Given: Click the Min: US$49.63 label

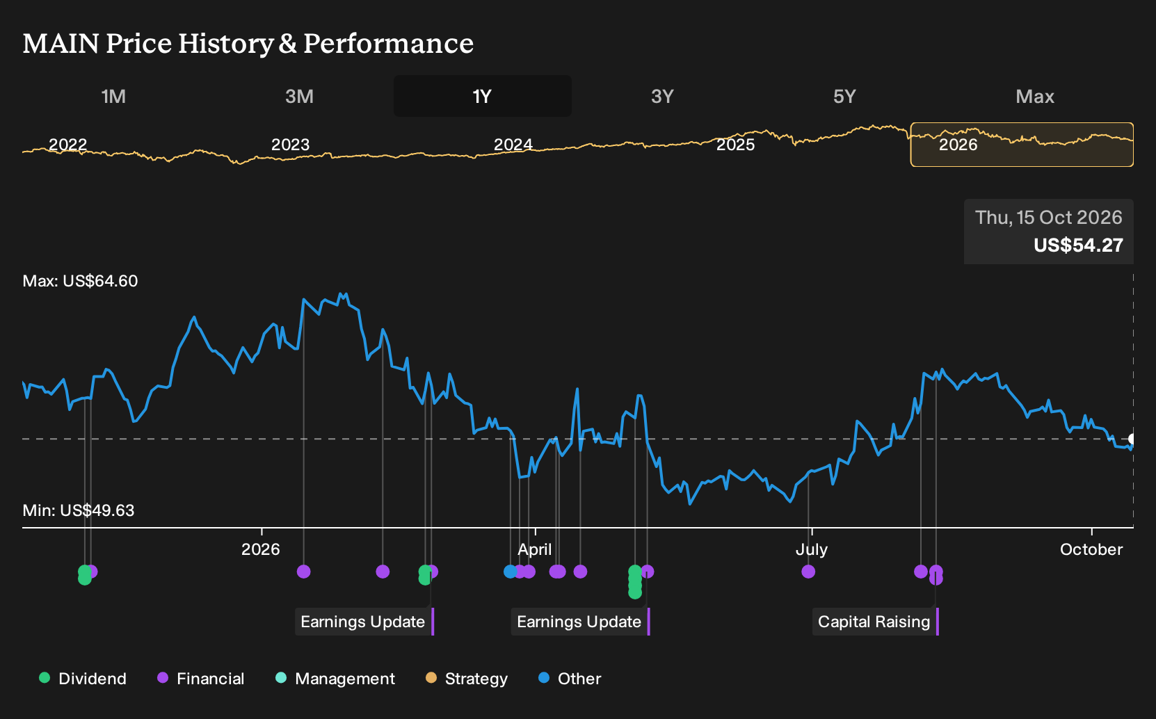Looking at the screenshot, I should tap(79, 510).
